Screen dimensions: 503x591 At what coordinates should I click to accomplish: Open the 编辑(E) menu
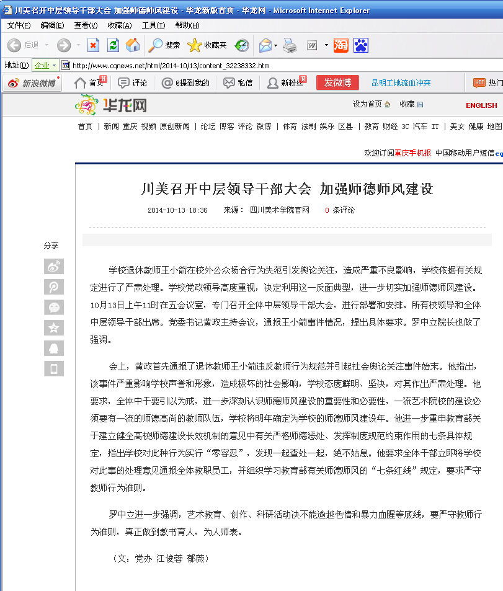pos(53,25)
